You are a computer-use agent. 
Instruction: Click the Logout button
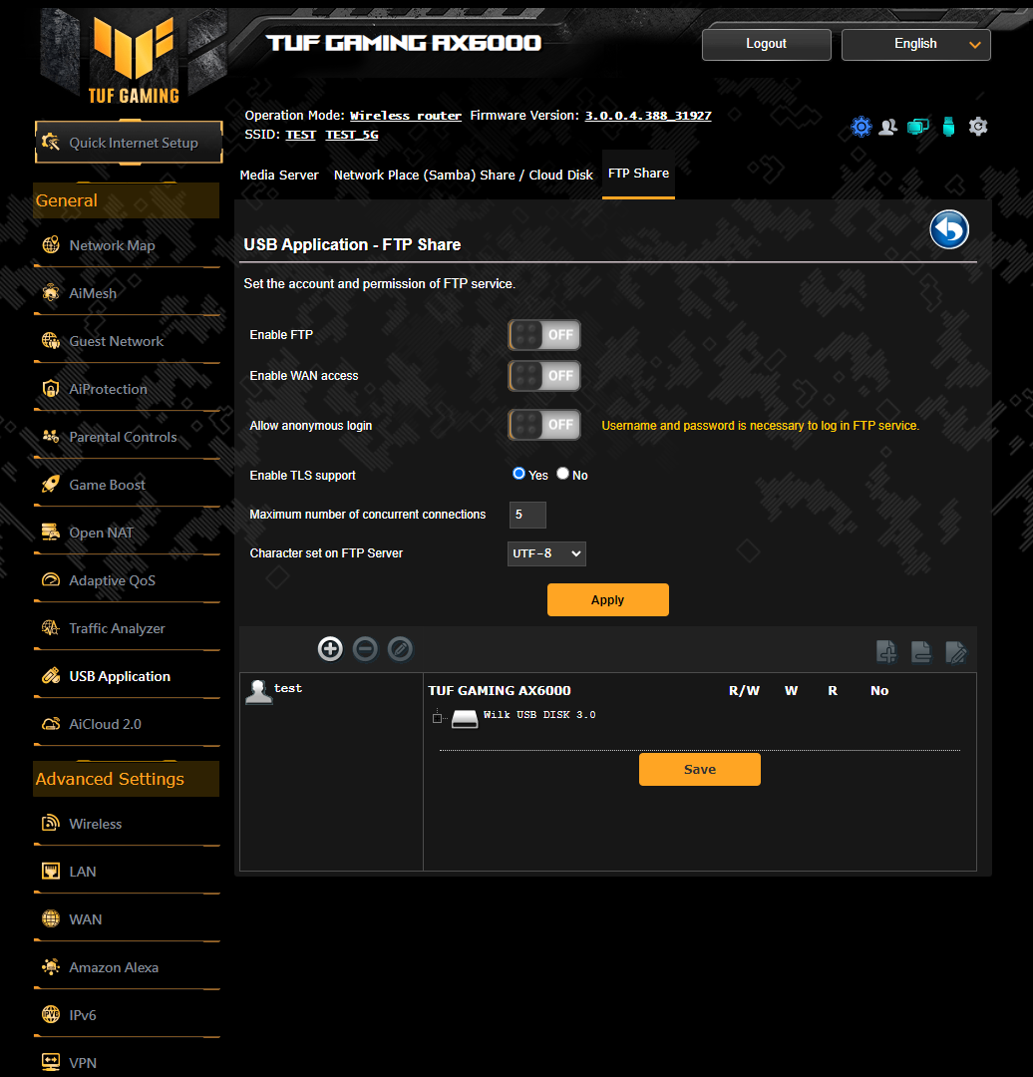click(767, 44)
